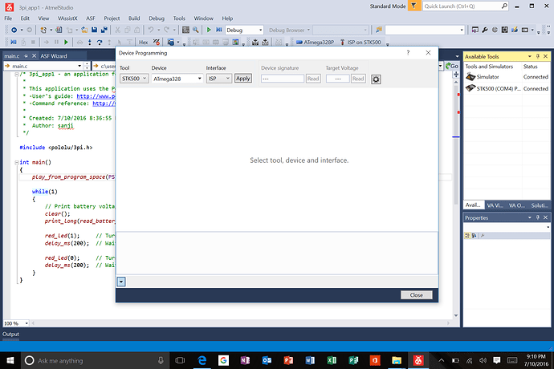
Task: Open the Interface dropdown showing ISP
Action: pyautogui.click(x=218, y=79)
